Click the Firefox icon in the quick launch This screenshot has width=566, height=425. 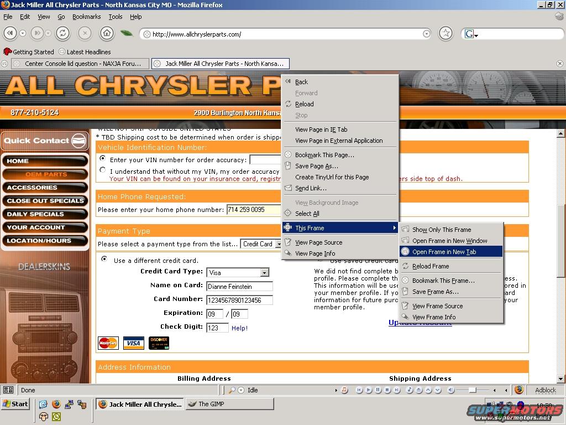click(56, 405)
